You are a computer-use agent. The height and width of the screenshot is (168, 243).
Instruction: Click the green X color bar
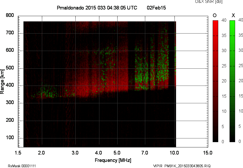232,81
